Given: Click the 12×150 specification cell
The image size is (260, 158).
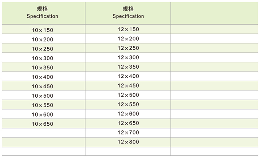Looking at the screenshot, I should coord(128,29).
